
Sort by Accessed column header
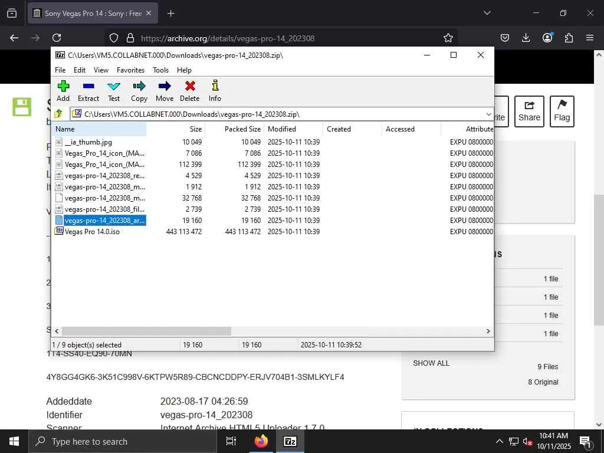411,129
